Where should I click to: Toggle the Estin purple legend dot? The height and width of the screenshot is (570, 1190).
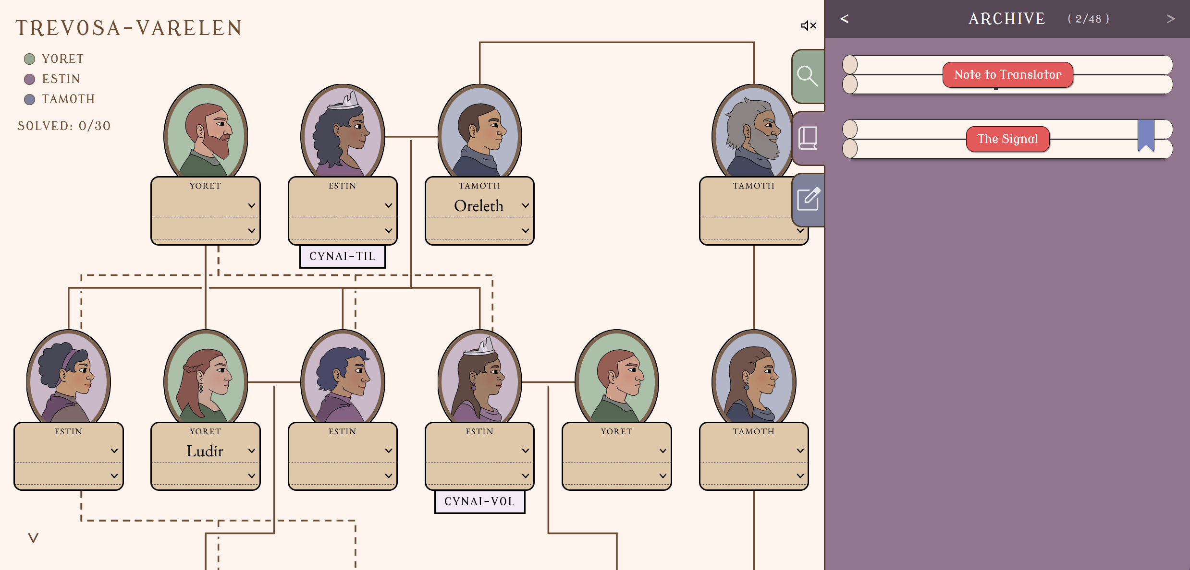coord(30,79)
